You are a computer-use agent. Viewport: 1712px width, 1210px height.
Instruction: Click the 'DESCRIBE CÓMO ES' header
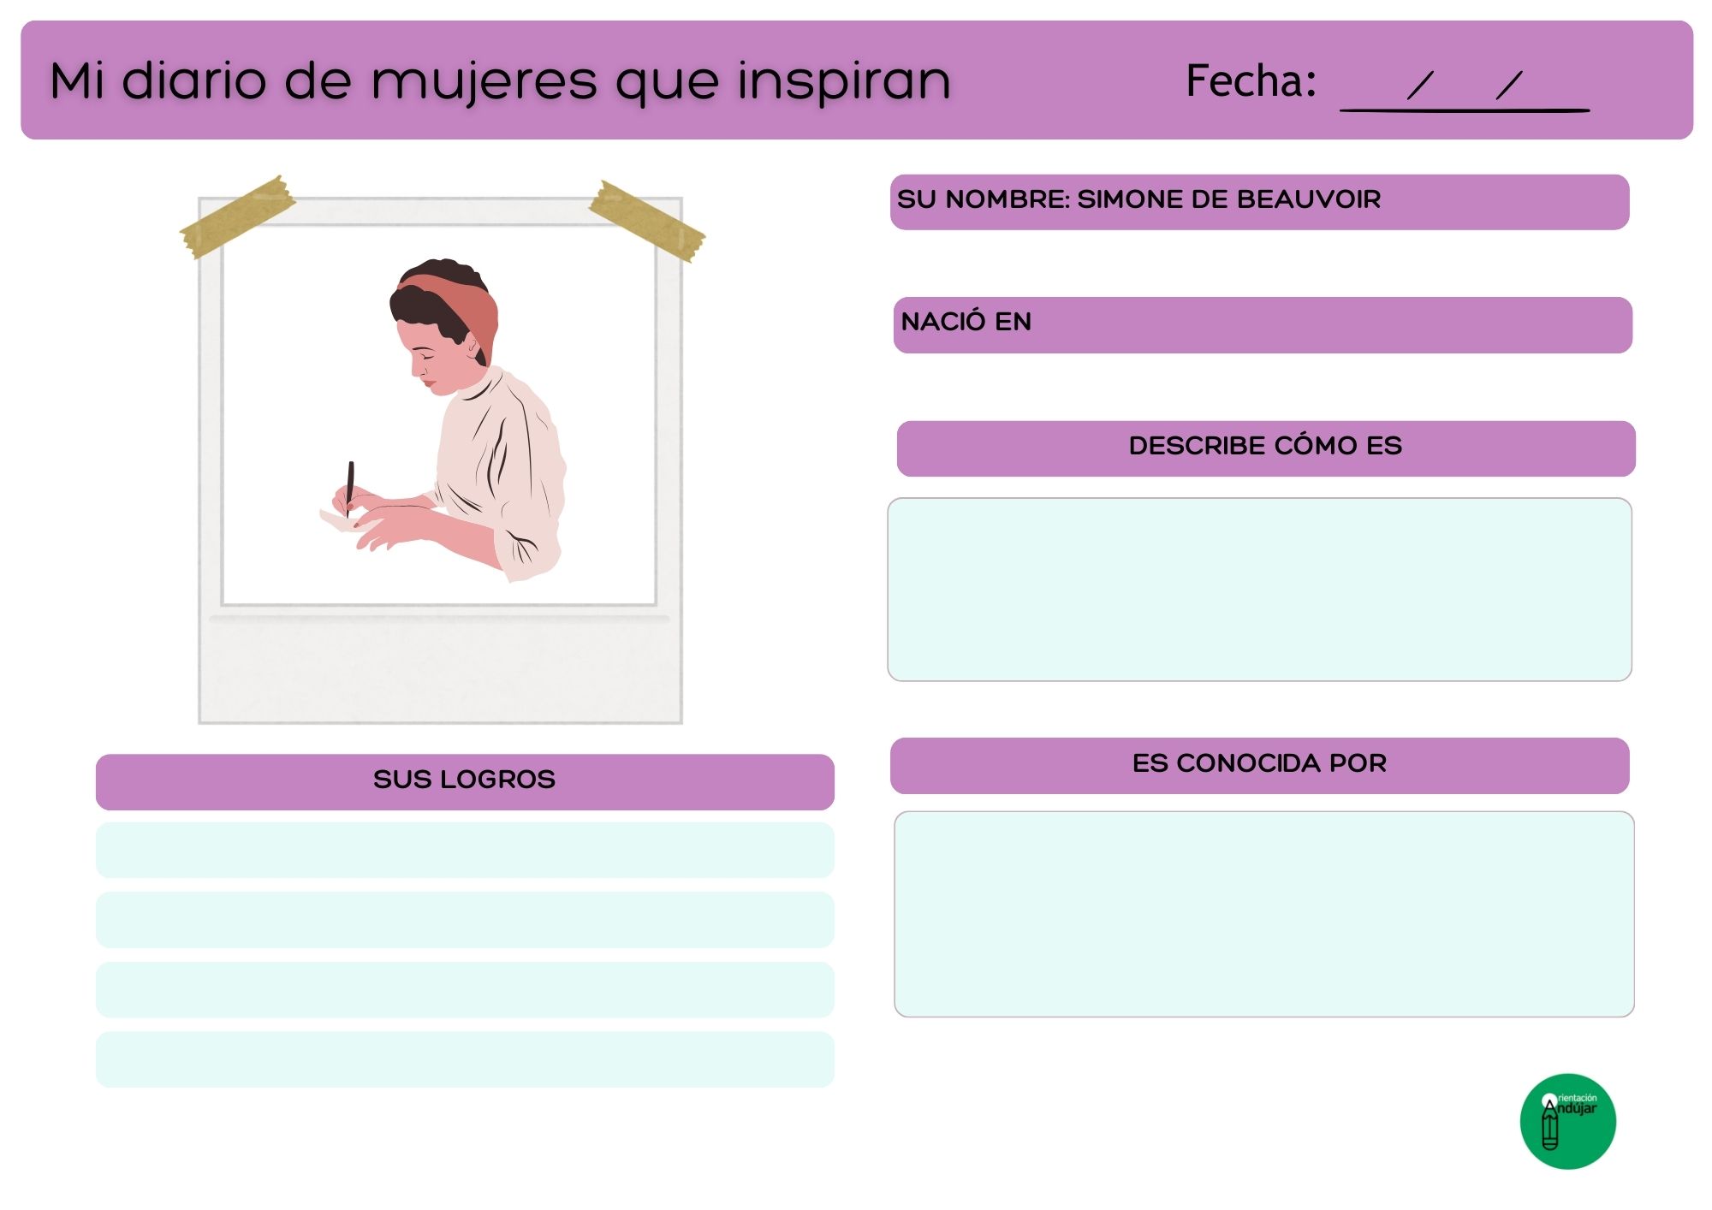[x=1265, y=448]
